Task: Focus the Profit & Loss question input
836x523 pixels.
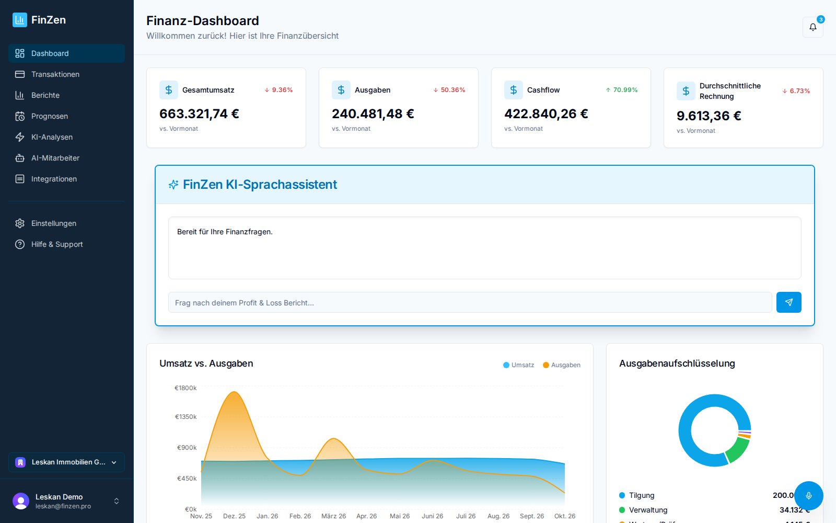Action: click(x=470, y=302)
